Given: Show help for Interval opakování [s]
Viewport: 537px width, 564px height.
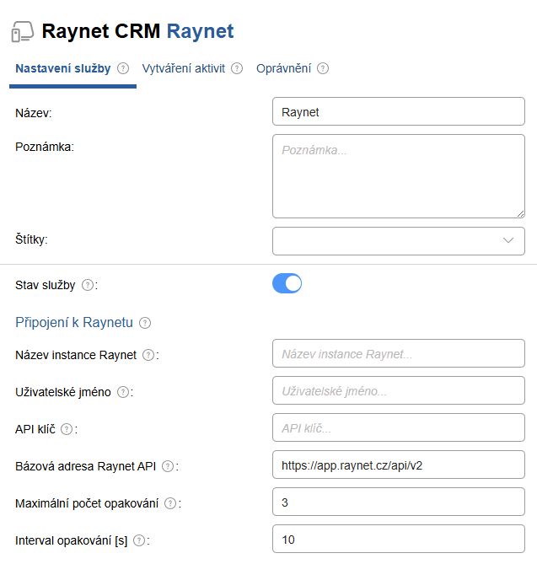Looking at the screenshot, I should (x=139, y=540).
